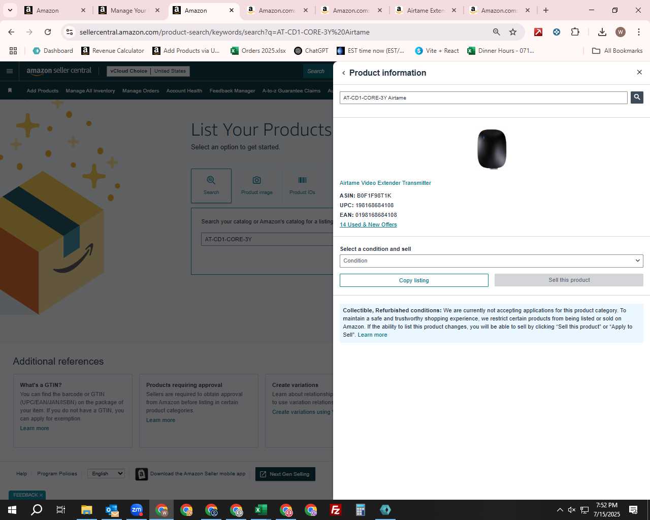Open the Revenue Calculator bookmark
Viewport: 650px width, 520px height.
(113, 51)
